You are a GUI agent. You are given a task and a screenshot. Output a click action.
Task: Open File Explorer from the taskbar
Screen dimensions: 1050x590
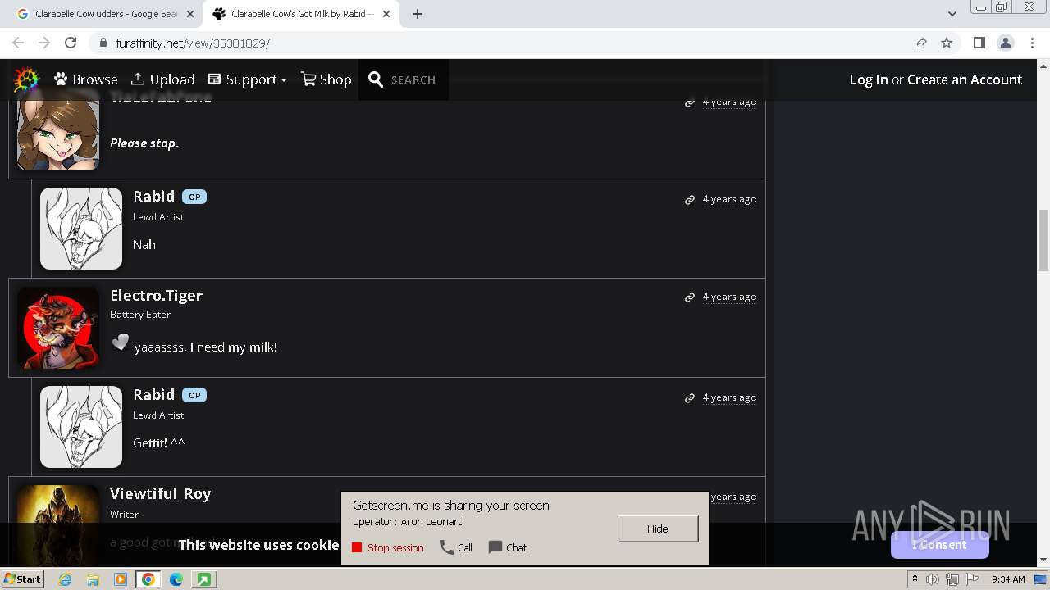coord(93,579)
